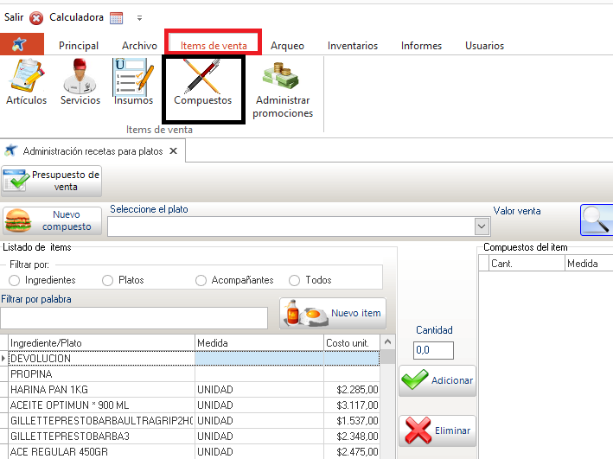Select the Todos filter radio button
The width and height of the screenshot is (613, 459).
pyautogui.click(x=295, y=280)
